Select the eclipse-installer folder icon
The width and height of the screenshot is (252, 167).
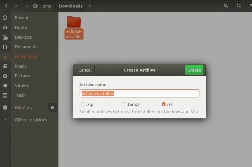click(x=74, y=22)
